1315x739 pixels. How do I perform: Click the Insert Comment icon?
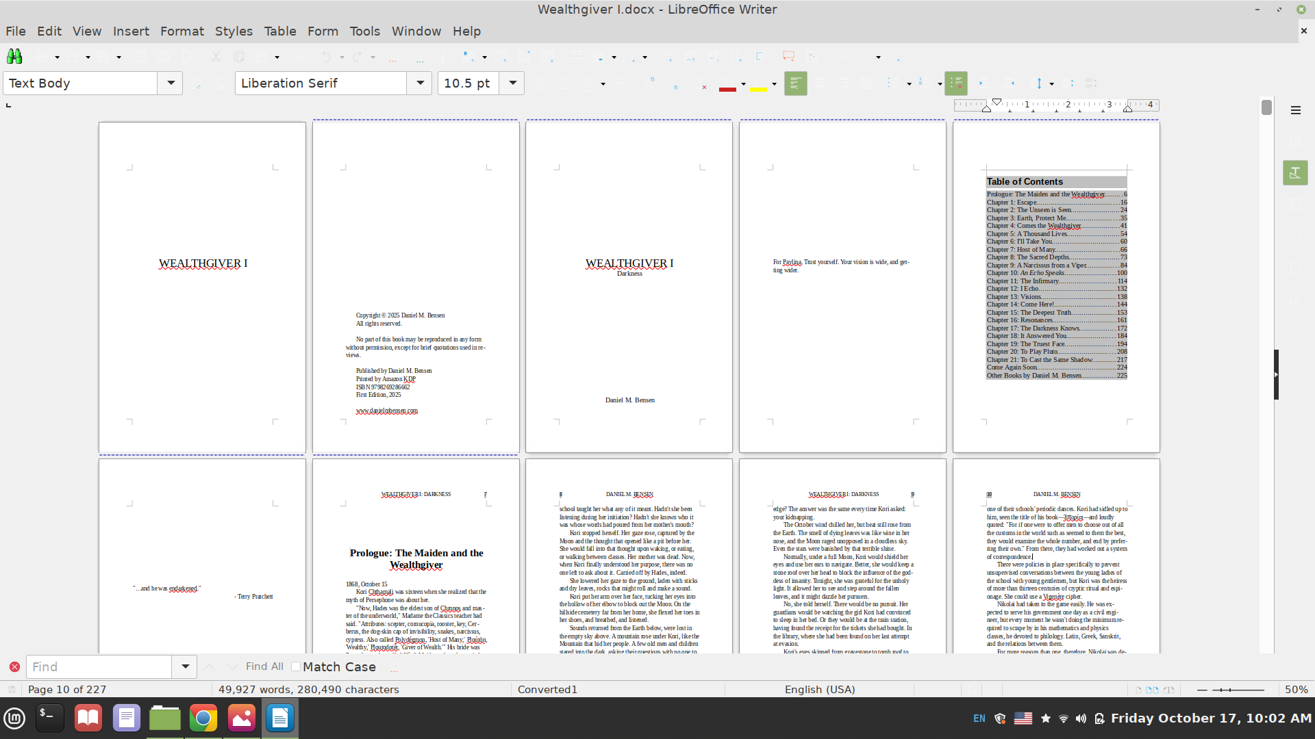[788, 57]
